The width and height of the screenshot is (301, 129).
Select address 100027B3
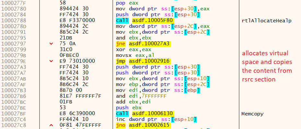tap(14, 90)
